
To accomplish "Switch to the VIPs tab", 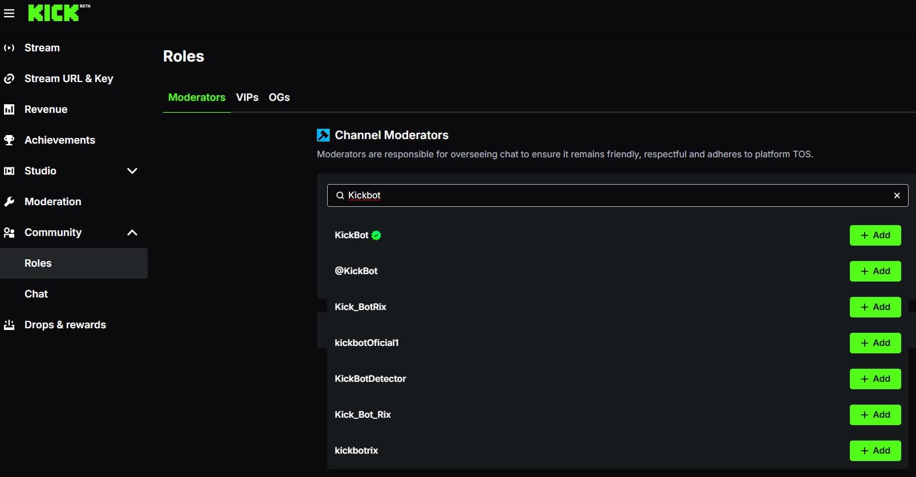I will pos(247,97).
